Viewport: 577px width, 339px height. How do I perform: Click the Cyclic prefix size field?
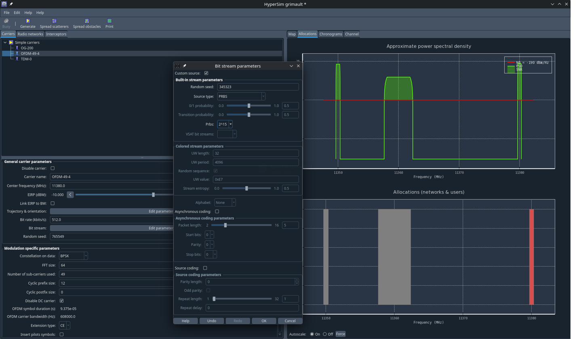116,283
